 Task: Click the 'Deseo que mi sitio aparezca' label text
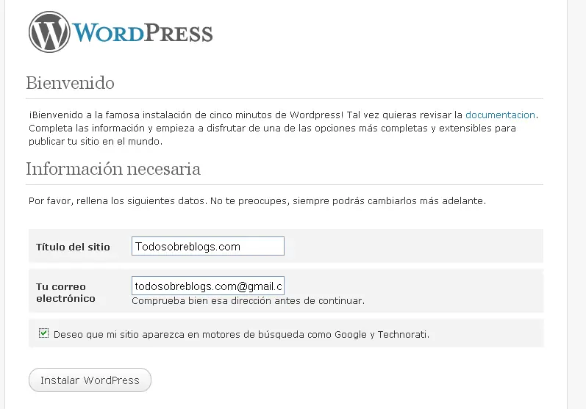pyautogui.click(x=241, y=334)
